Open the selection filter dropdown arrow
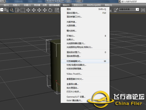This screenshot has width=146, height=110. tap(2, 10)
